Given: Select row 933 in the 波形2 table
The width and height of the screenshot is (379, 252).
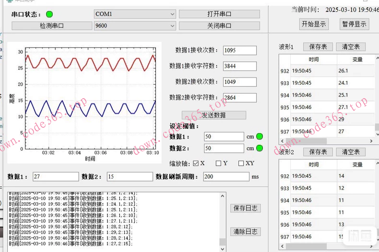Looking at the screenshot, I should click(328, 188).
